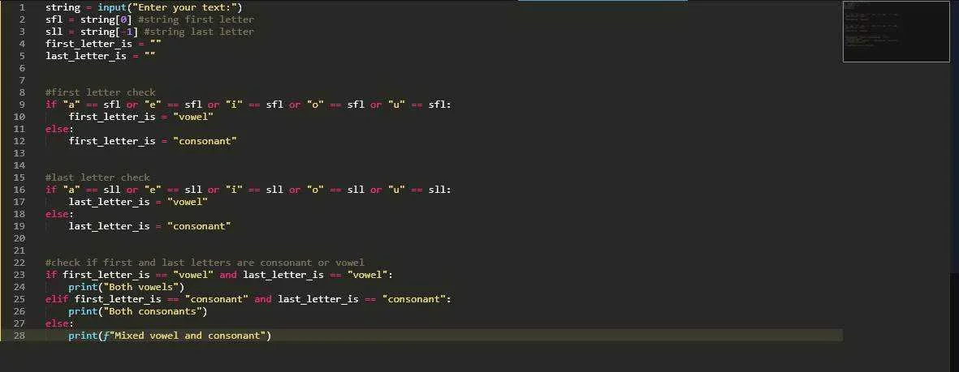Viewport: 959px width, 372px height.
Task: Click the "#first letter check" comment
Action: coord(101,92)
